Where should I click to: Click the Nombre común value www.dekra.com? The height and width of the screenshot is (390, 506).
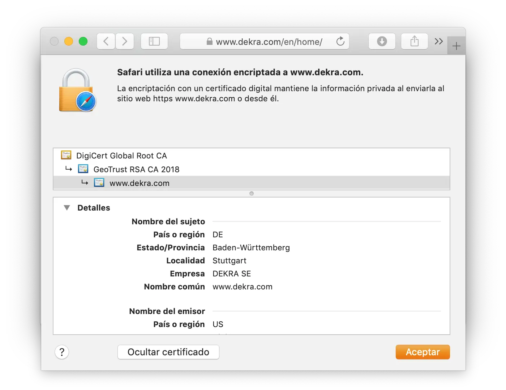tap(243, 287)
